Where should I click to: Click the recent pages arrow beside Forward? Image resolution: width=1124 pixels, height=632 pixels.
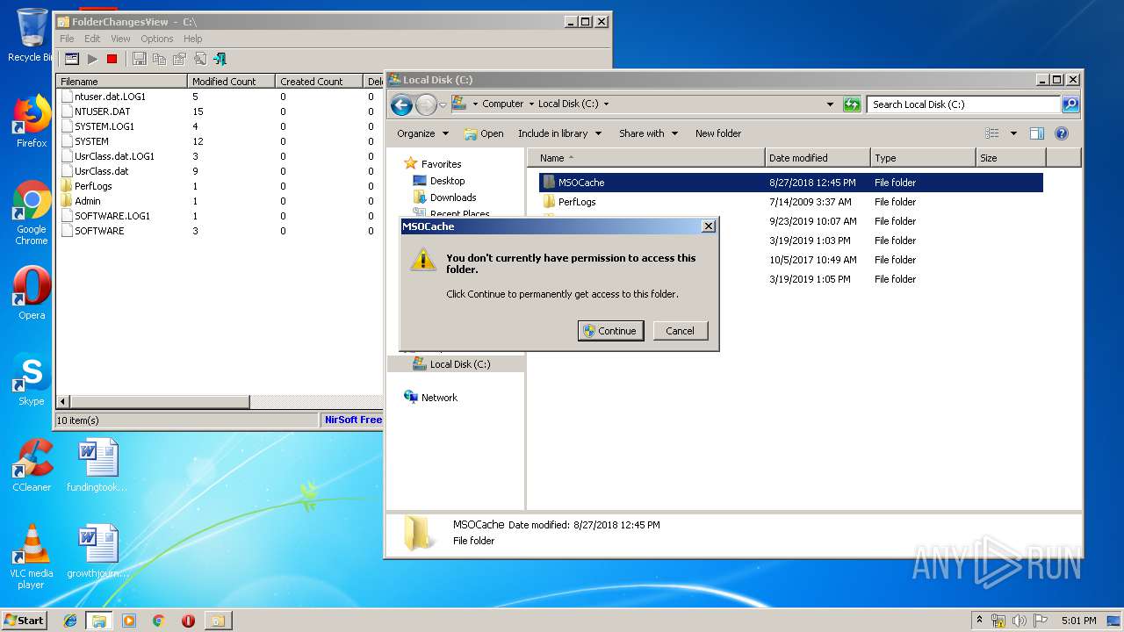(x=443, y=104)
